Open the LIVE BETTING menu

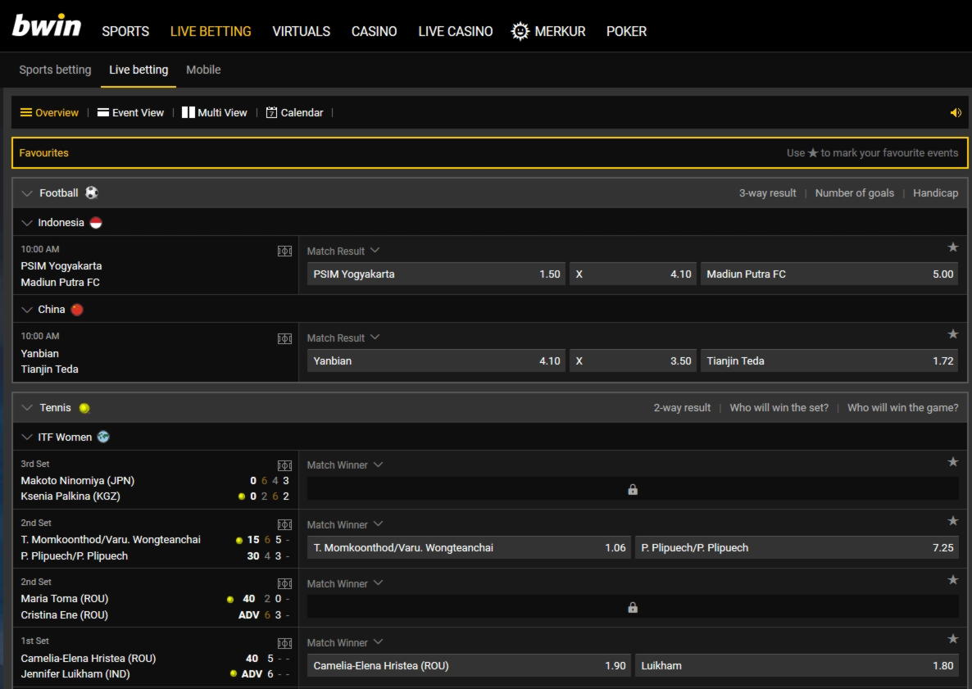(211, 31)
